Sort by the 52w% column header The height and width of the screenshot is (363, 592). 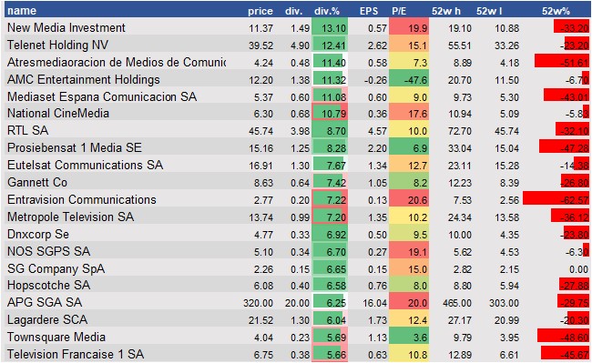556,11
